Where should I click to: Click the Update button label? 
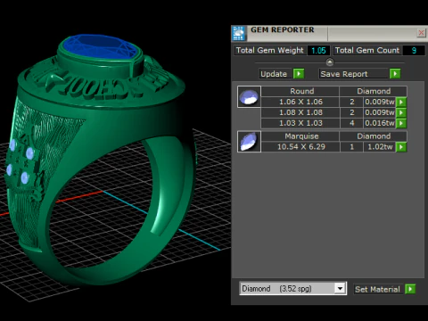point(274,74)
